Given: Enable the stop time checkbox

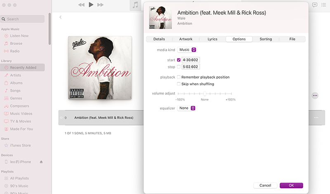Looking at the screenshot, I should click(179, 67).
